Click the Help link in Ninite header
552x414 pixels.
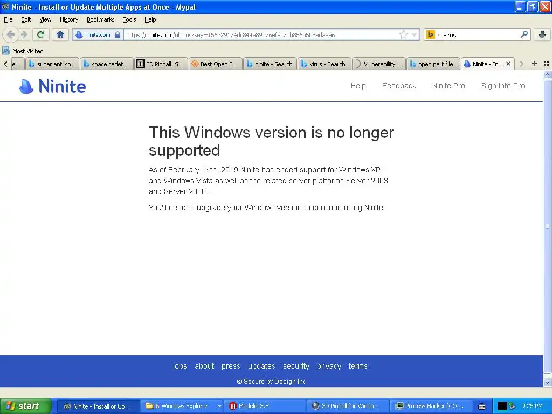(x=358, y=86)
